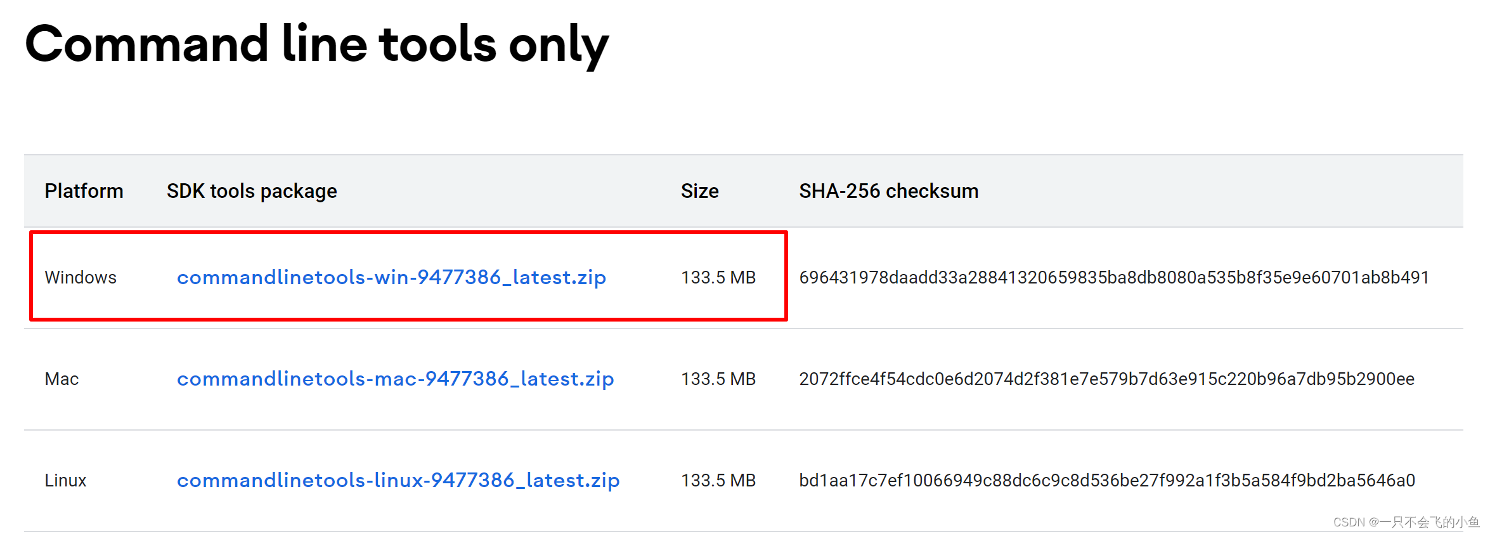Click the word 'Command' in the page heading
1490x534 pixels.
tap(146, 44)
